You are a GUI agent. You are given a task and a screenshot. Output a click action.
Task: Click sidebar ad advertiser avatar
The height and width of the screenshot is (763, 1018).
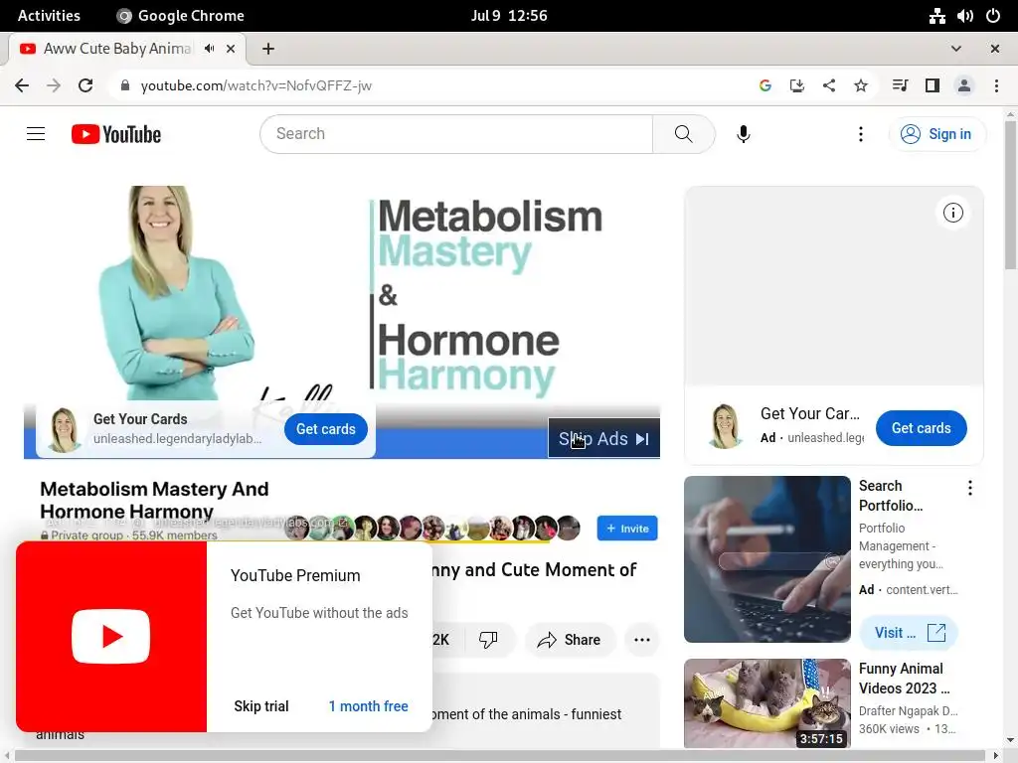point(725,426)
